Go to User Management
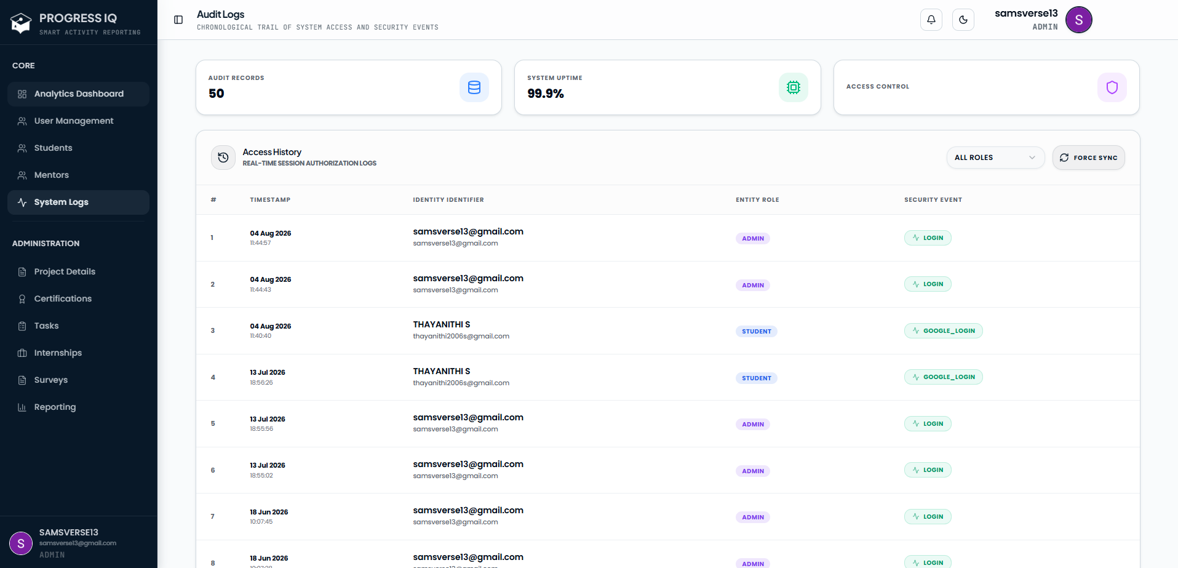 click(78, 121)
